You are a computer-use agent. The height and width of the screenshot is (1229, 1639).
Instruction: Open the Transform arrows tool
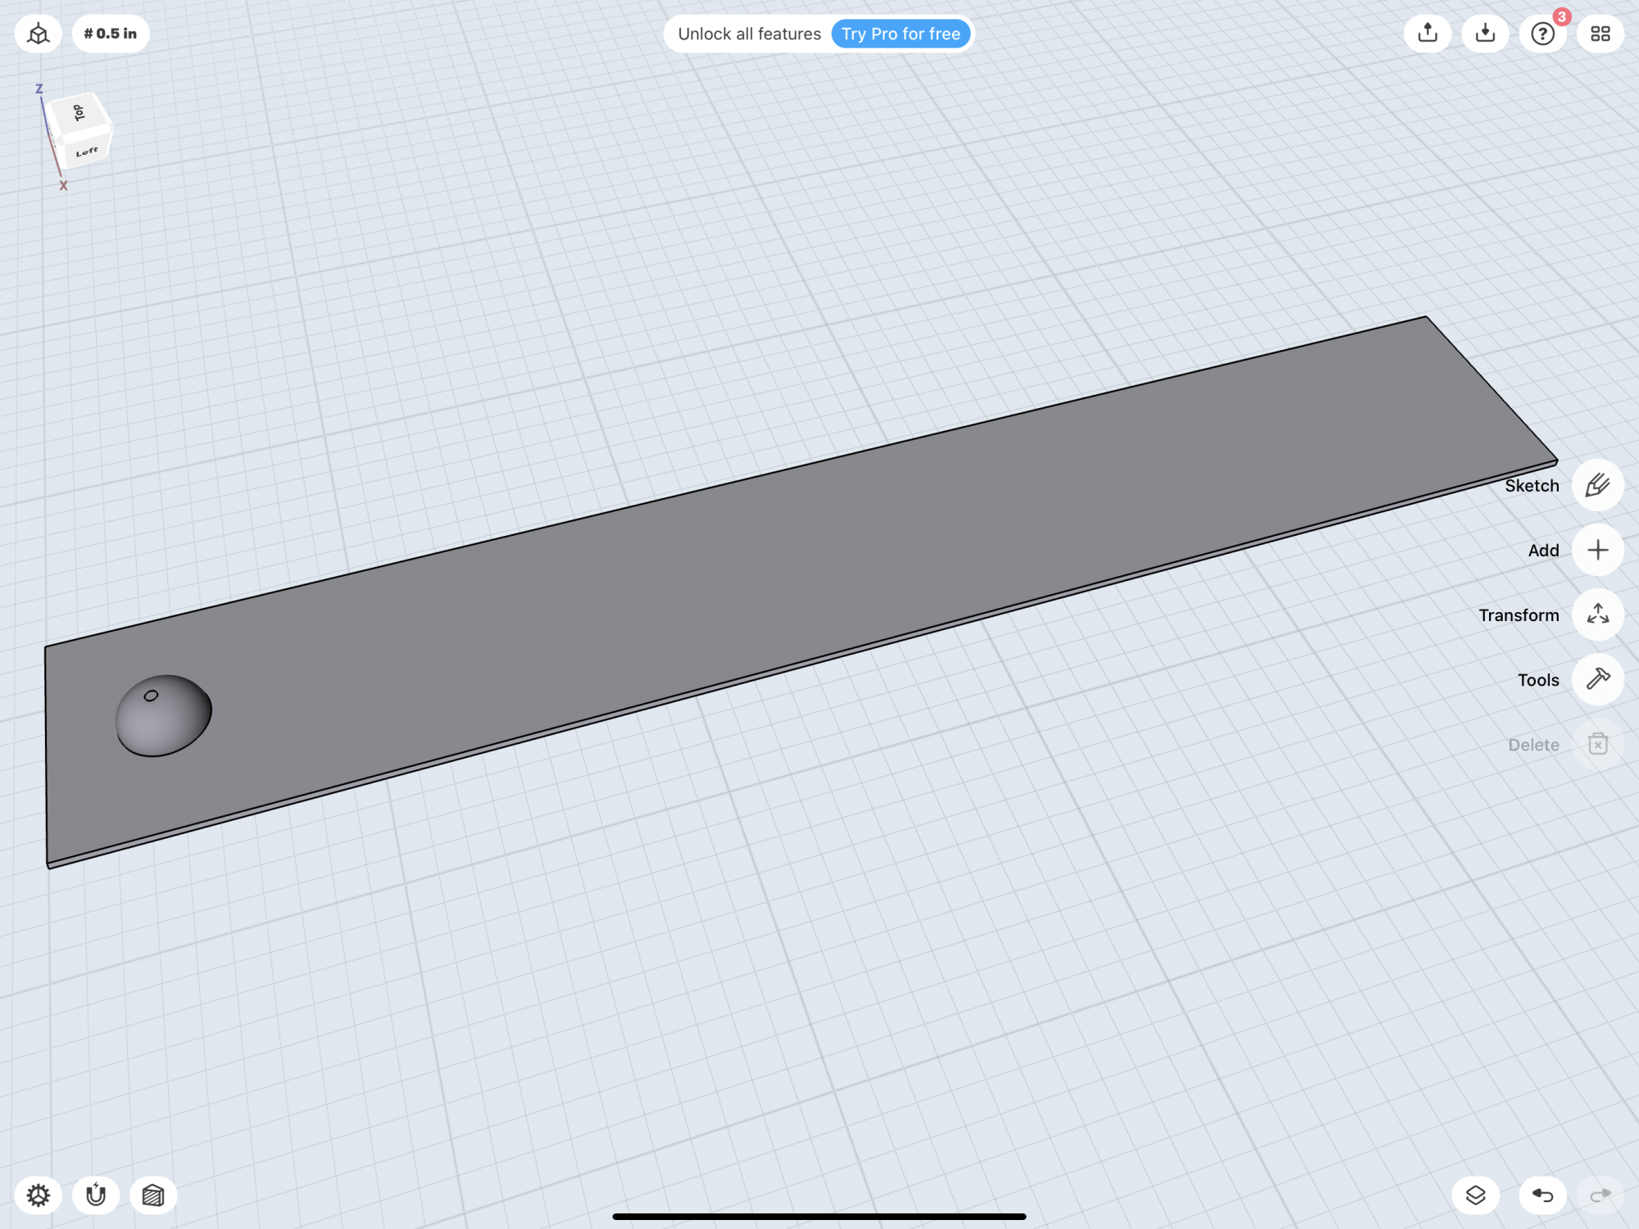point(1597,614)
